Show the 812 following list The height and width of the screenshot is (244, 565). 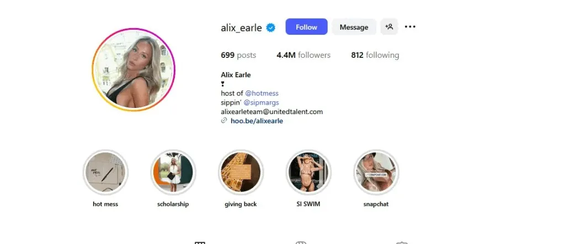(375, 55)
